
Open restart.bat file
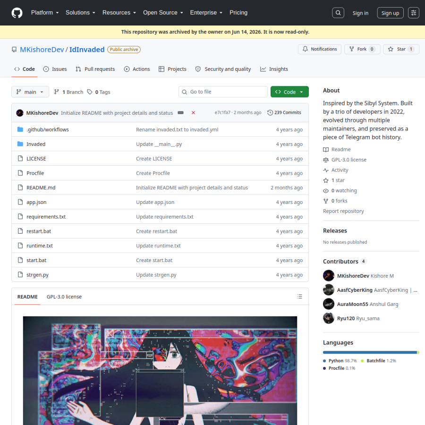[x=39, y=231]
